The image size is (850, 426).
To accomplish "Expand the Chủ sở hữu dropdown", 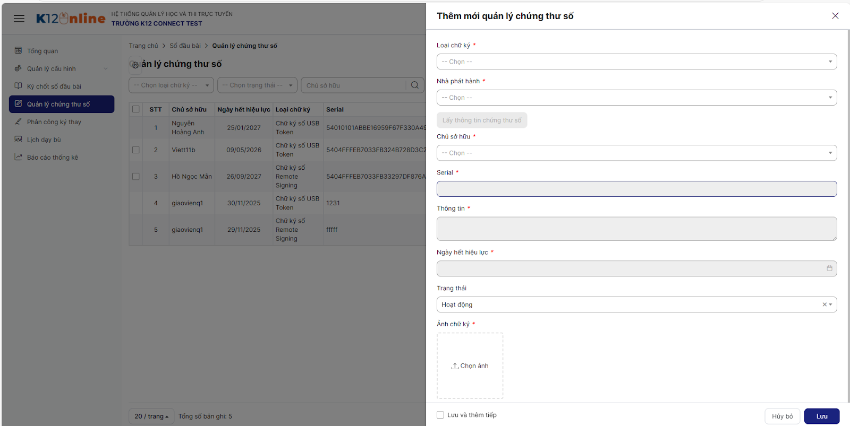I will 636,153.
